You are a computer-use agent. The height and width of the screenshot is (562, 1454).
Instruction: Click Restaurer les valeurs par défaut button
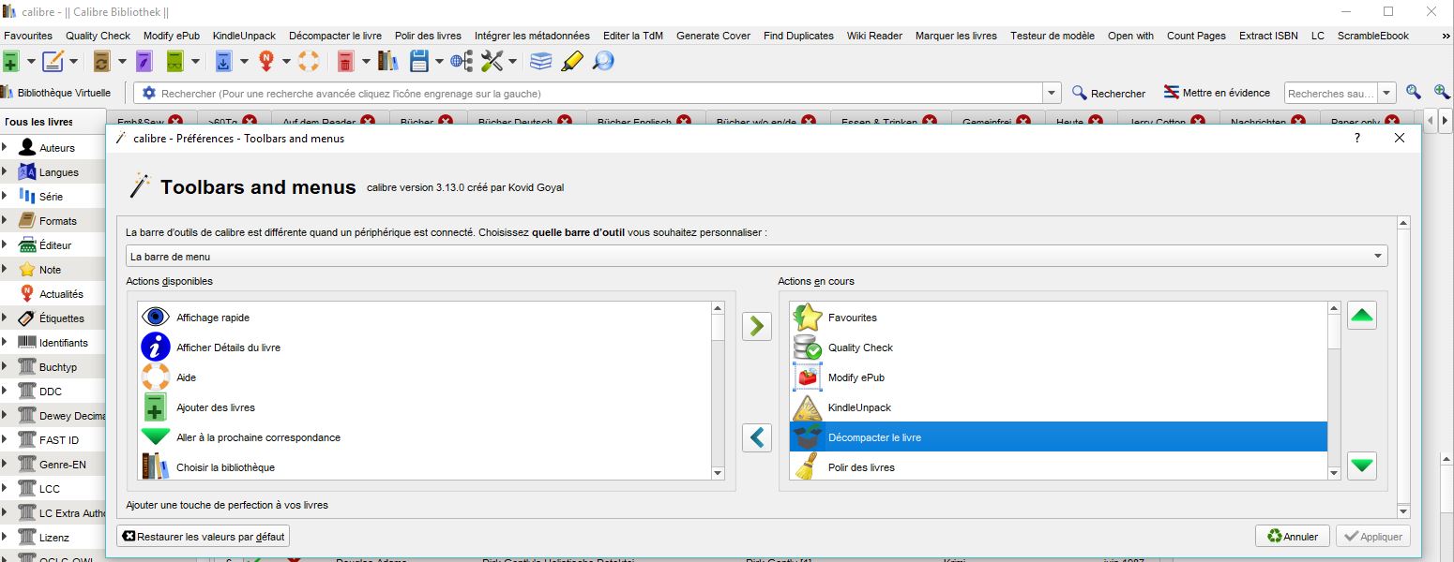(204, 537)
